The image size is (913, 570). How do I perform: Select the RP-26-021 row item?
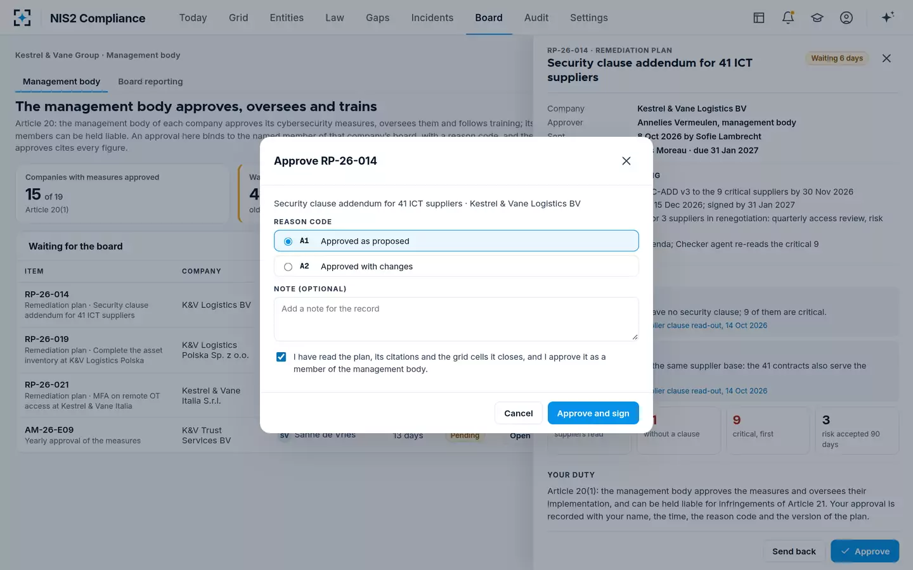pos(47,385)
